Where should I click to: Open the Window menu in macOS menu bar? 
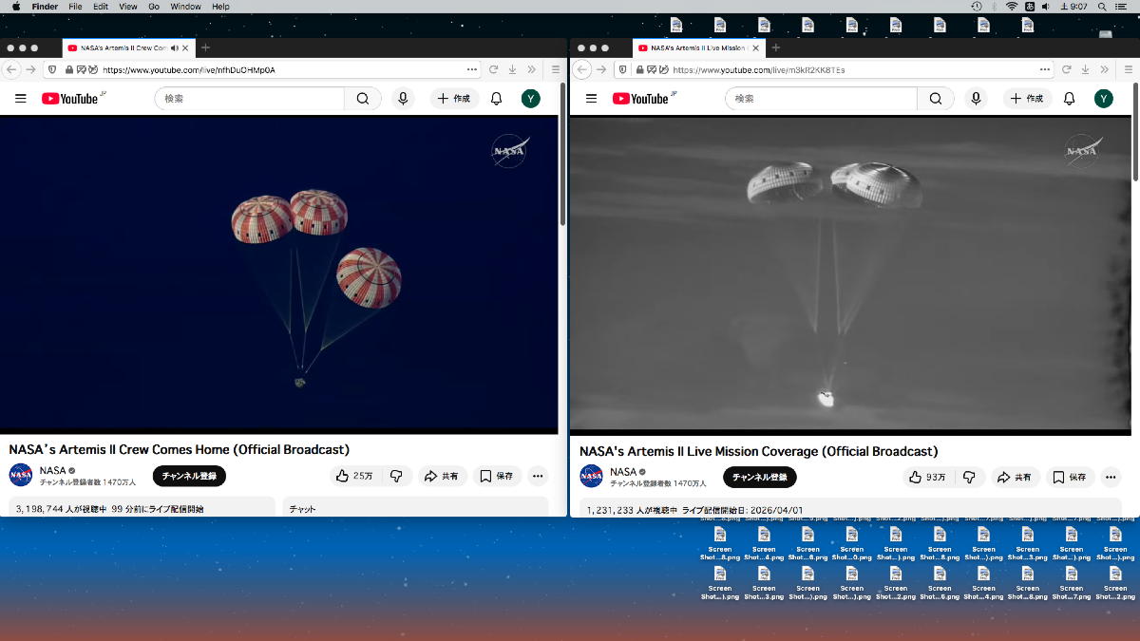click(185, 7)
